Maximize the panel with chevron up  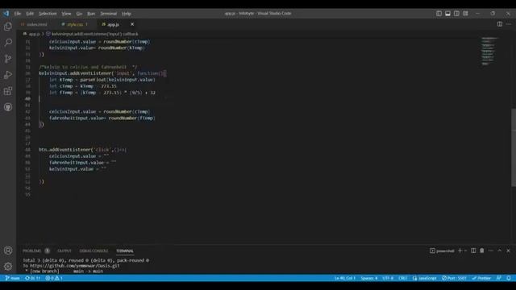point(500,251)
